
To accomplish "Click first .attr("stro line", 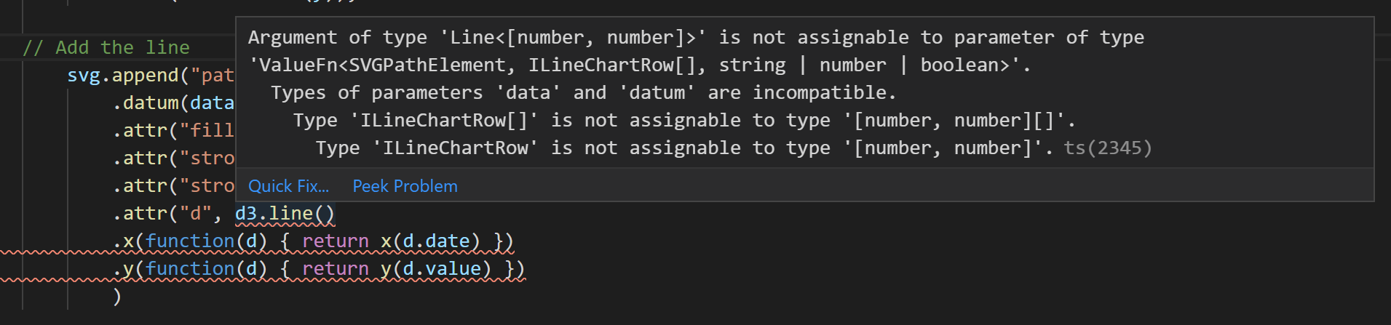I will tap(173, 159).
